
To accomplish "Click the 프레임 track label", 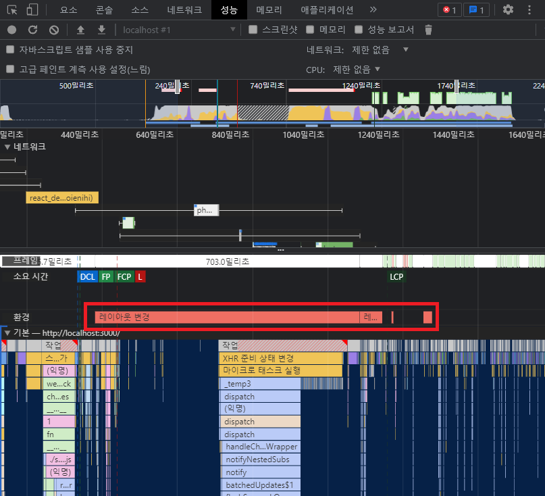I will coord(26,260).
